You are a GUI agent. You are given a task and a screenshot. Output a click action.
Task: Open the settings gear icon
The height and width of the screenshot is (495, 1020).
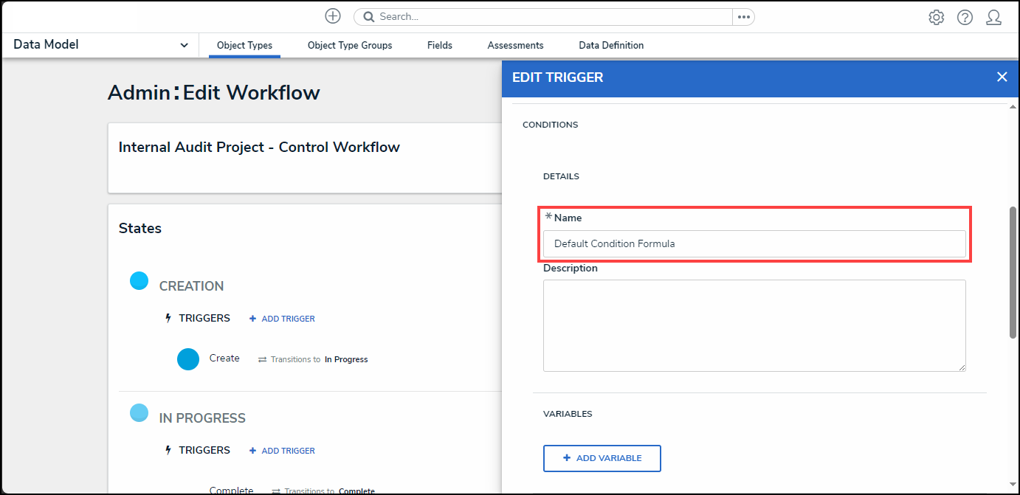937,18
